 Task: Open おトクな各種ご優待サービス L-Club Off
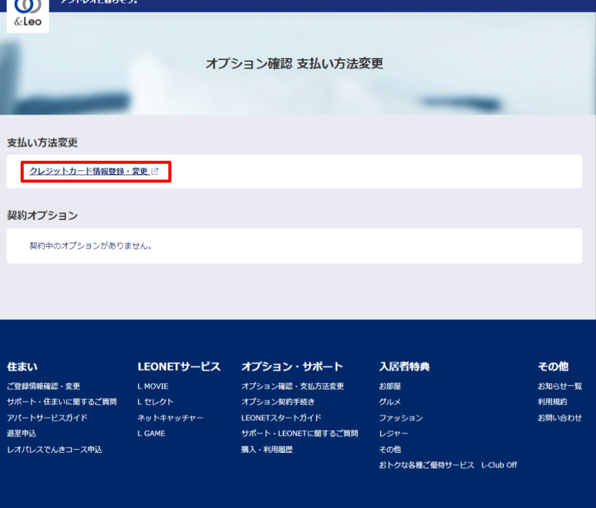448,465
